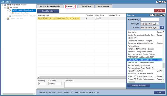Click the $75.00 cost price cell
The height and width of the screenshot is (96, 167).
[x=98, y=18]
